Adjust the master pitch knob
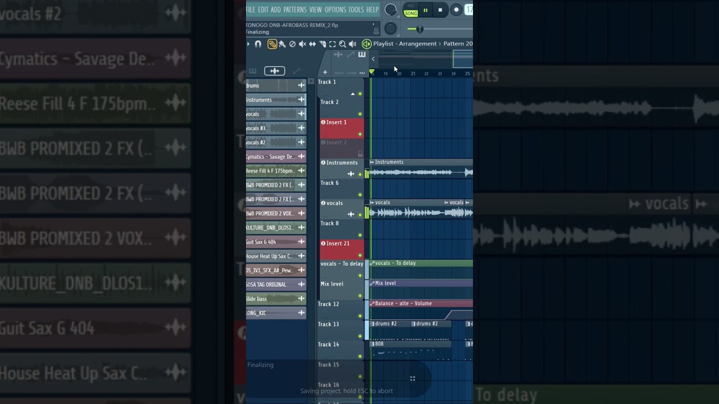Screen dimensions: 719x404 tap(390, 29)
